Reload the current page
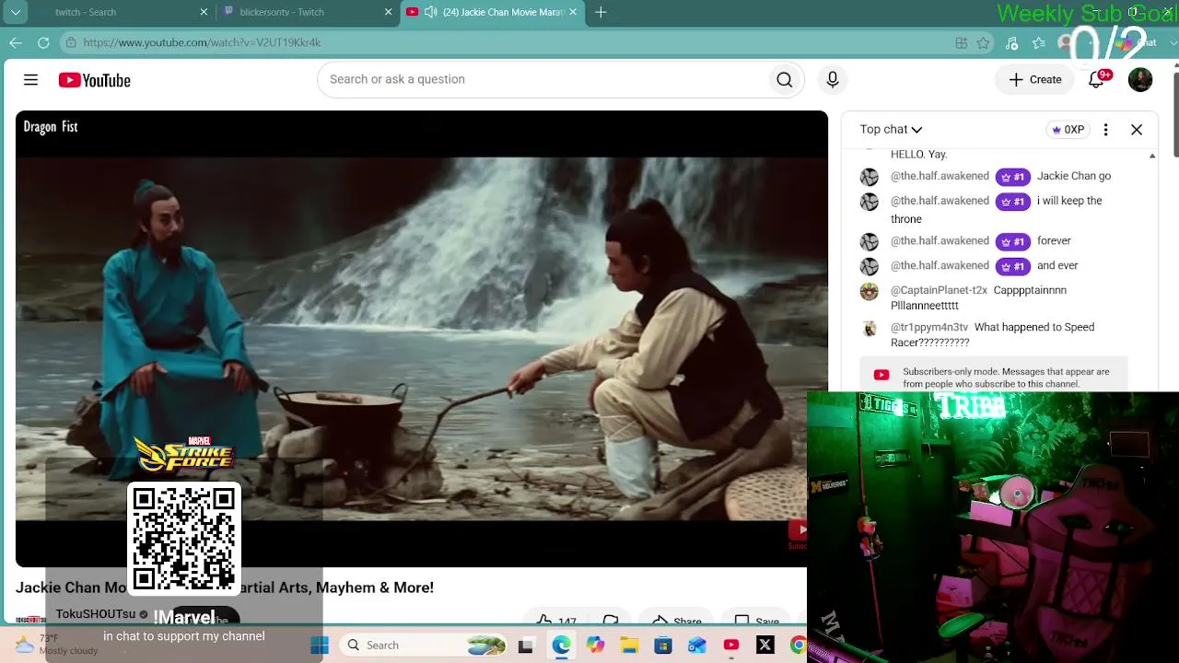1179x663 pixels. tap(43, 42)
